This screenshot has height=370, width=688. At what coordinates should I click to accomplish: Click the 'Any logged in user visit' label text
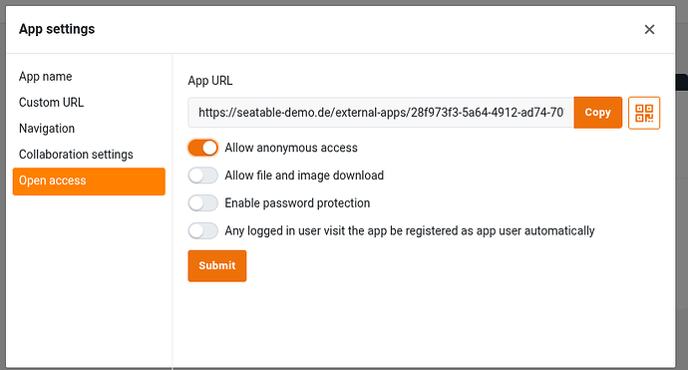coord(410,230)
